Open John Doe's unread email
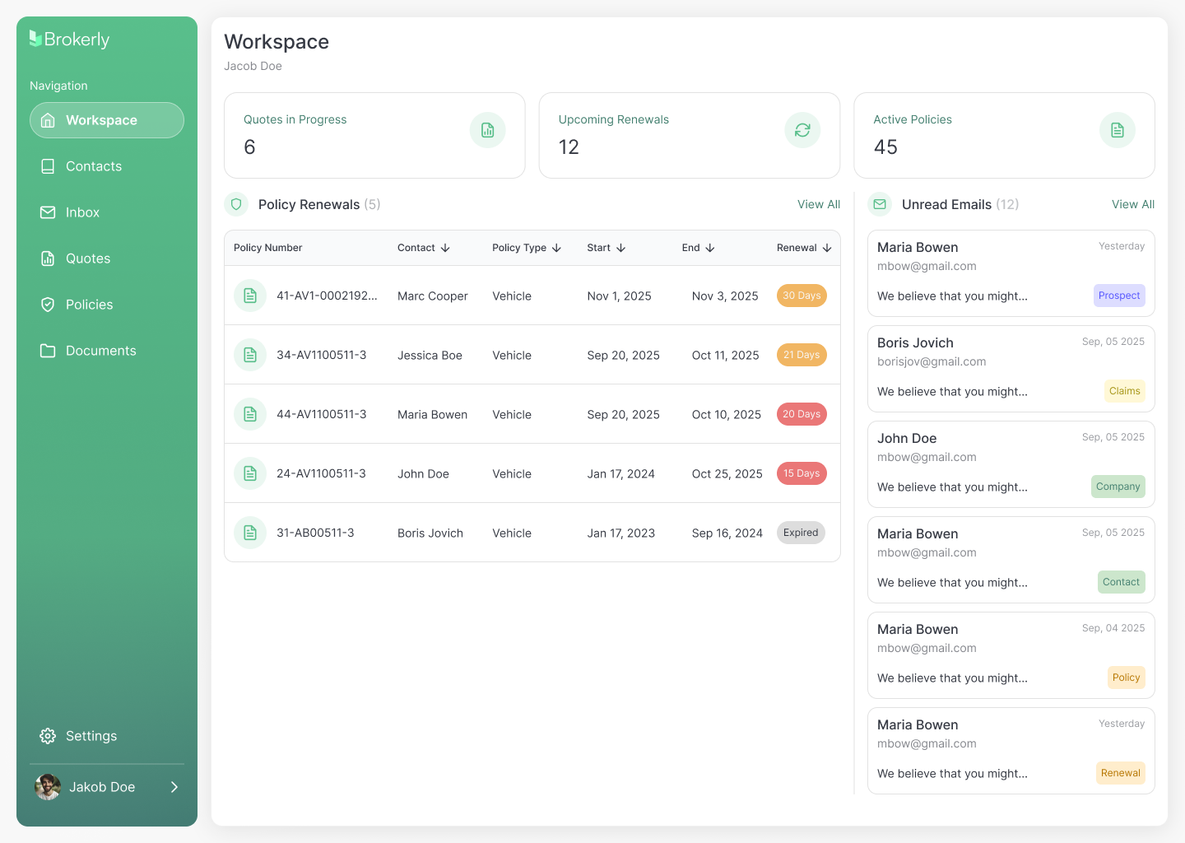The width and height of the screenshot is (1185, 843). click(1011, 464)
